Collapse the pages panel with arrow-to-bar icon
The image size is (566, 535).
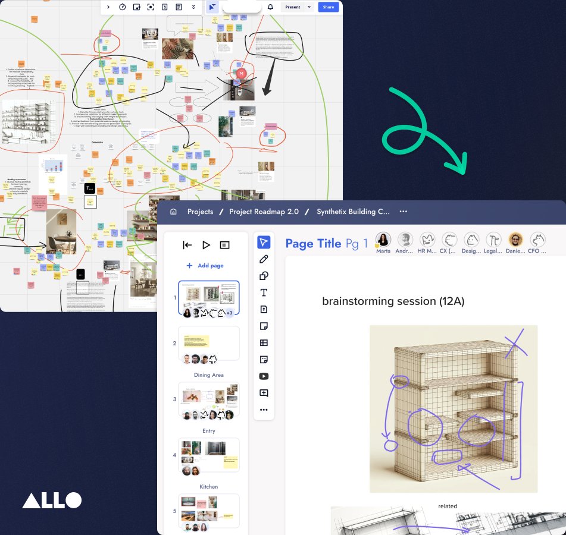click(x=187, y=245)
